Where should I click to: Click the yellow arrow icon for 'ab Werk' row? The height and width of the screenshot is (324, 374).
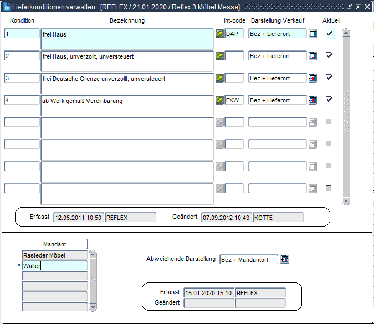click(219, 100)
